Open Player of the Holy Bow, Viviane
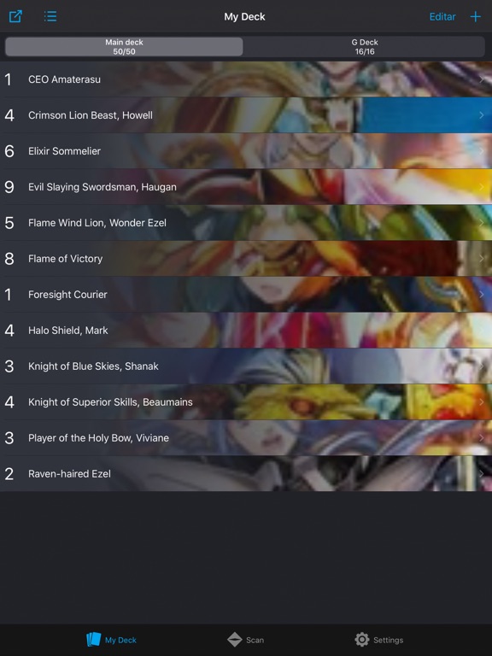This screenshot has height=656, width=492. [246, 438]
